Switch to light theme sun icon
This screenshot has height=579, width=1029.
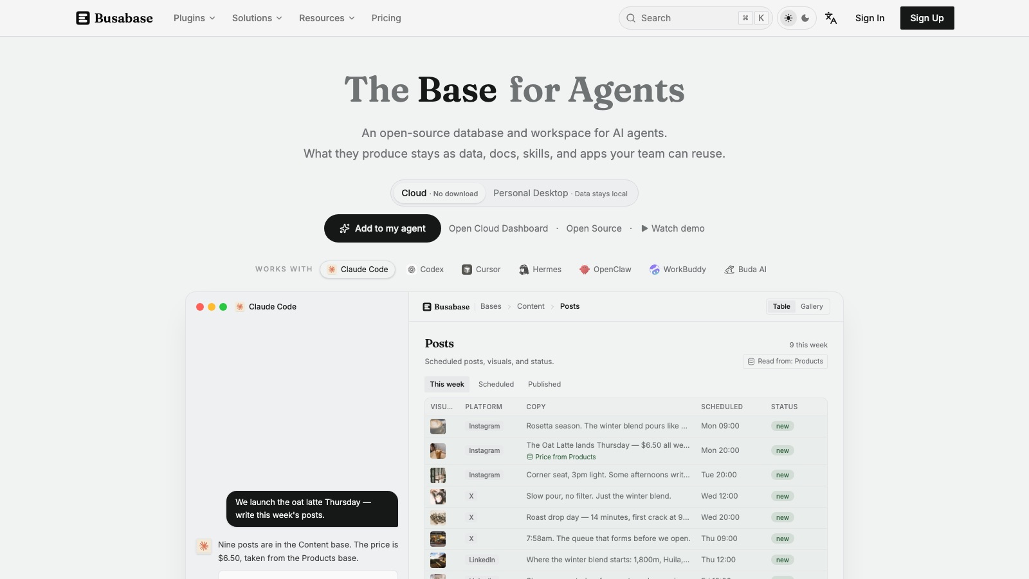point(788,18)
